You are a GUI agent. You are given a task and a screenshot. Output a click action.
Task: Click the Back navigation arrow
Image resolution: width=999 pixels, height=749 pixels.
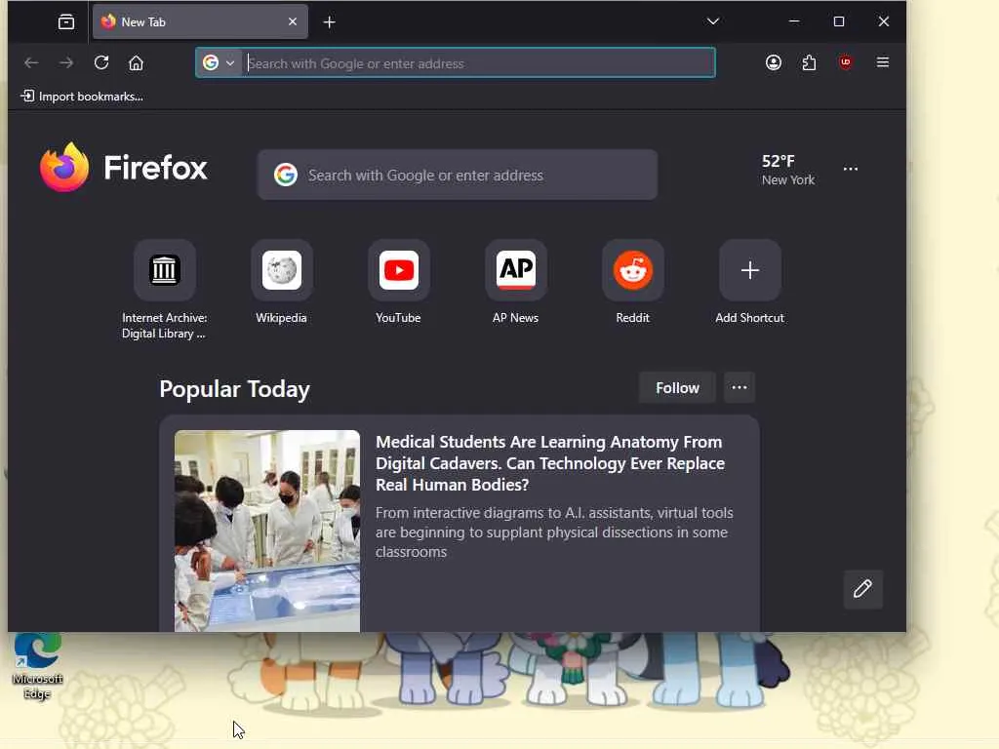[31, 62]
